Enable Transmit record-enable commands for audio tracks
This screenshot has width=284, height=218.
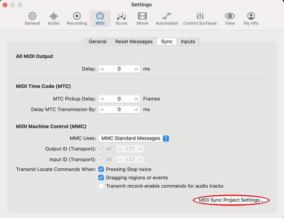pos(101,186)
